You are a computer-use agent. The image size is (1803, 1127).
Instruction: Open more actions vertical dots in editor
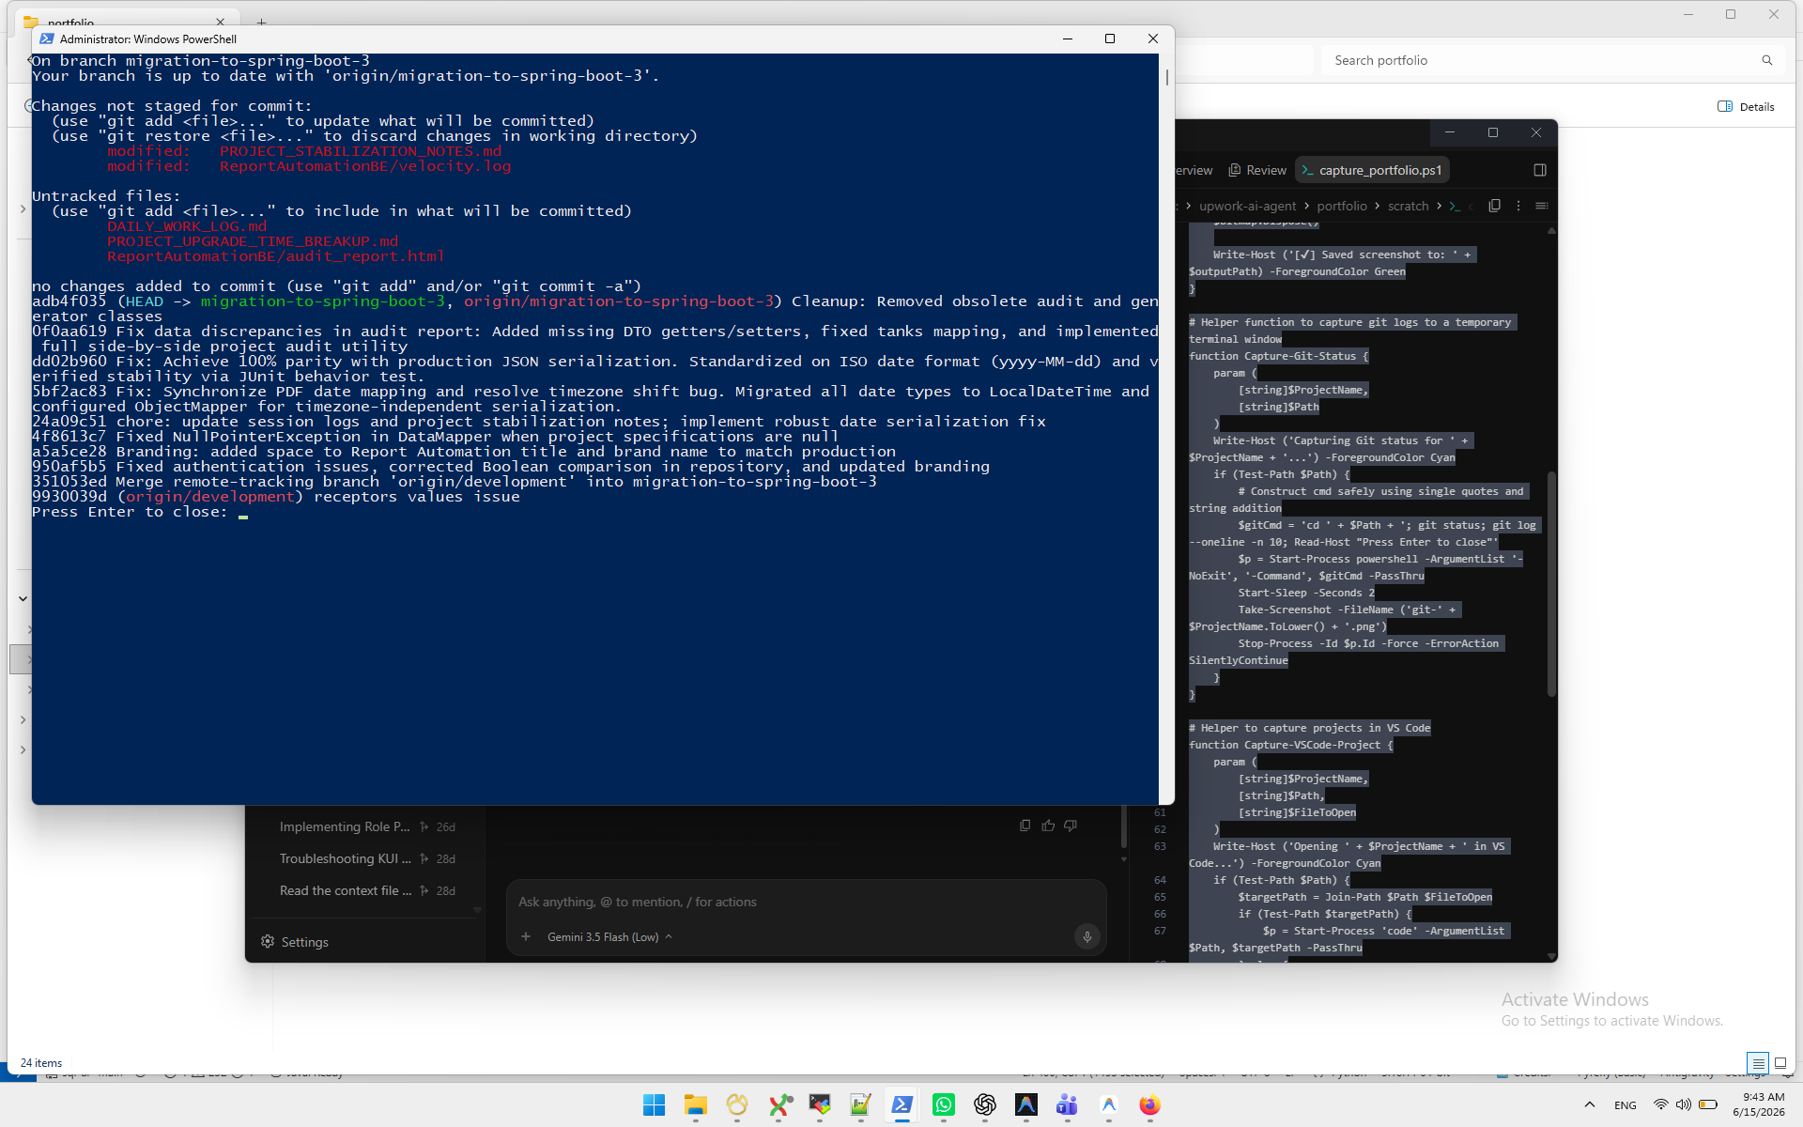tap(1518, 206)
